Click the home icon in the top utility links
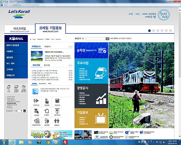 tap(30, 40)
